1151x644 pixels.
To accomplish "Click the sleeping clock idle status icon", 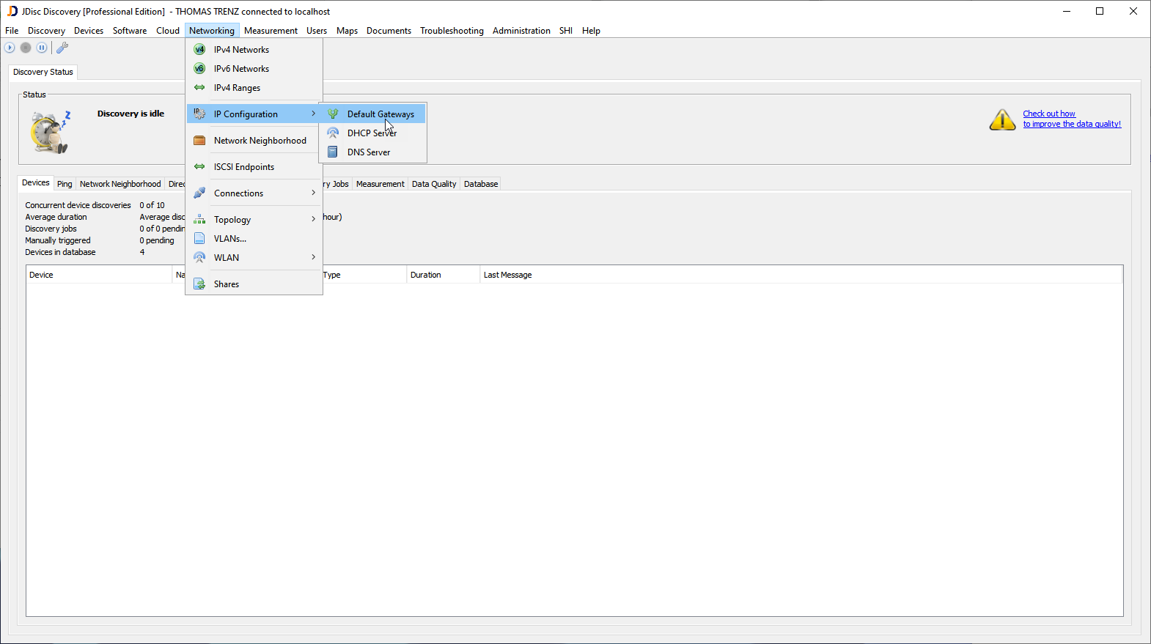I will [50, 132].
